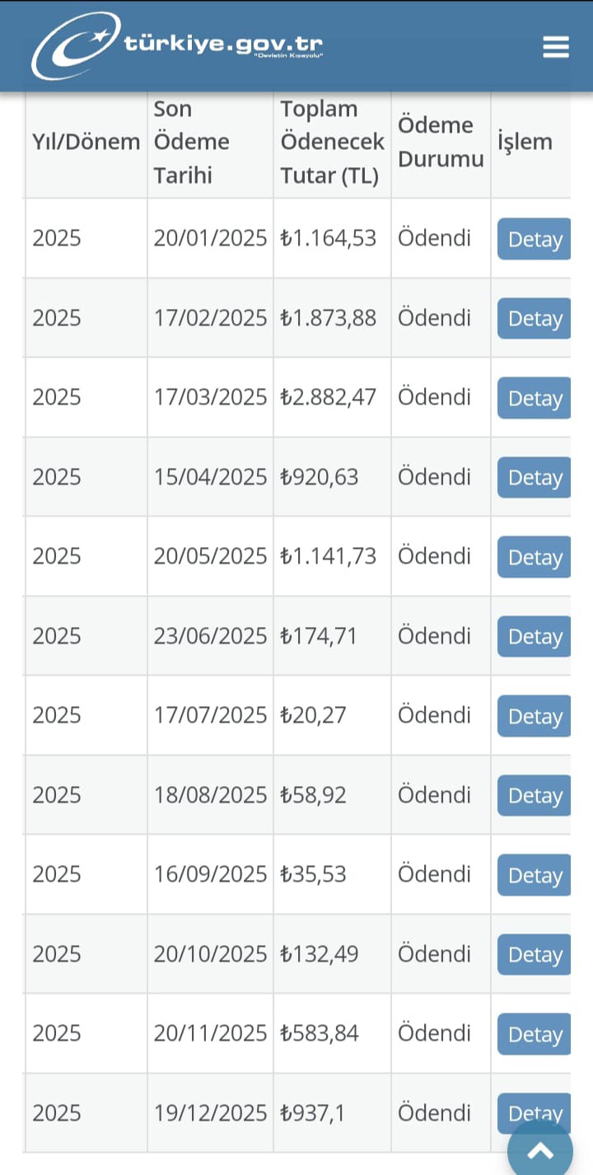Open the hamburger menu icon
The image size is (593, 1175).
coord(556,47)
